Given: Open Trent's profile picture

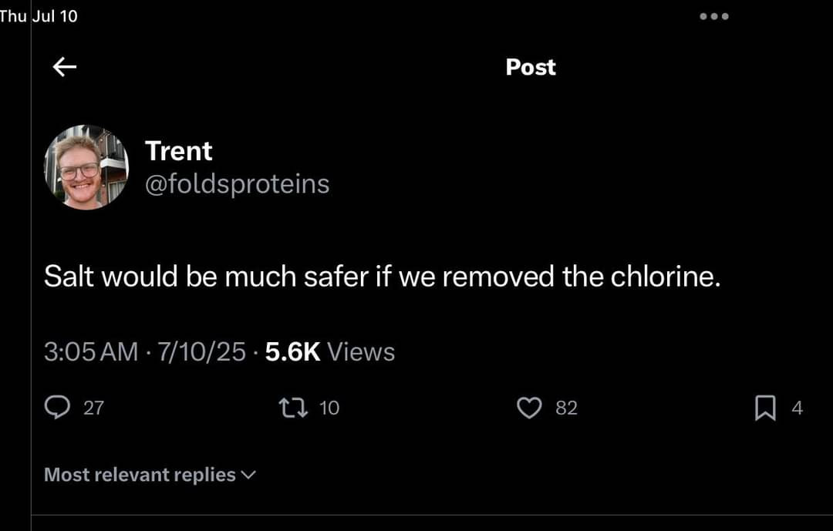Looking at the screenshot, I should (86, 167).
